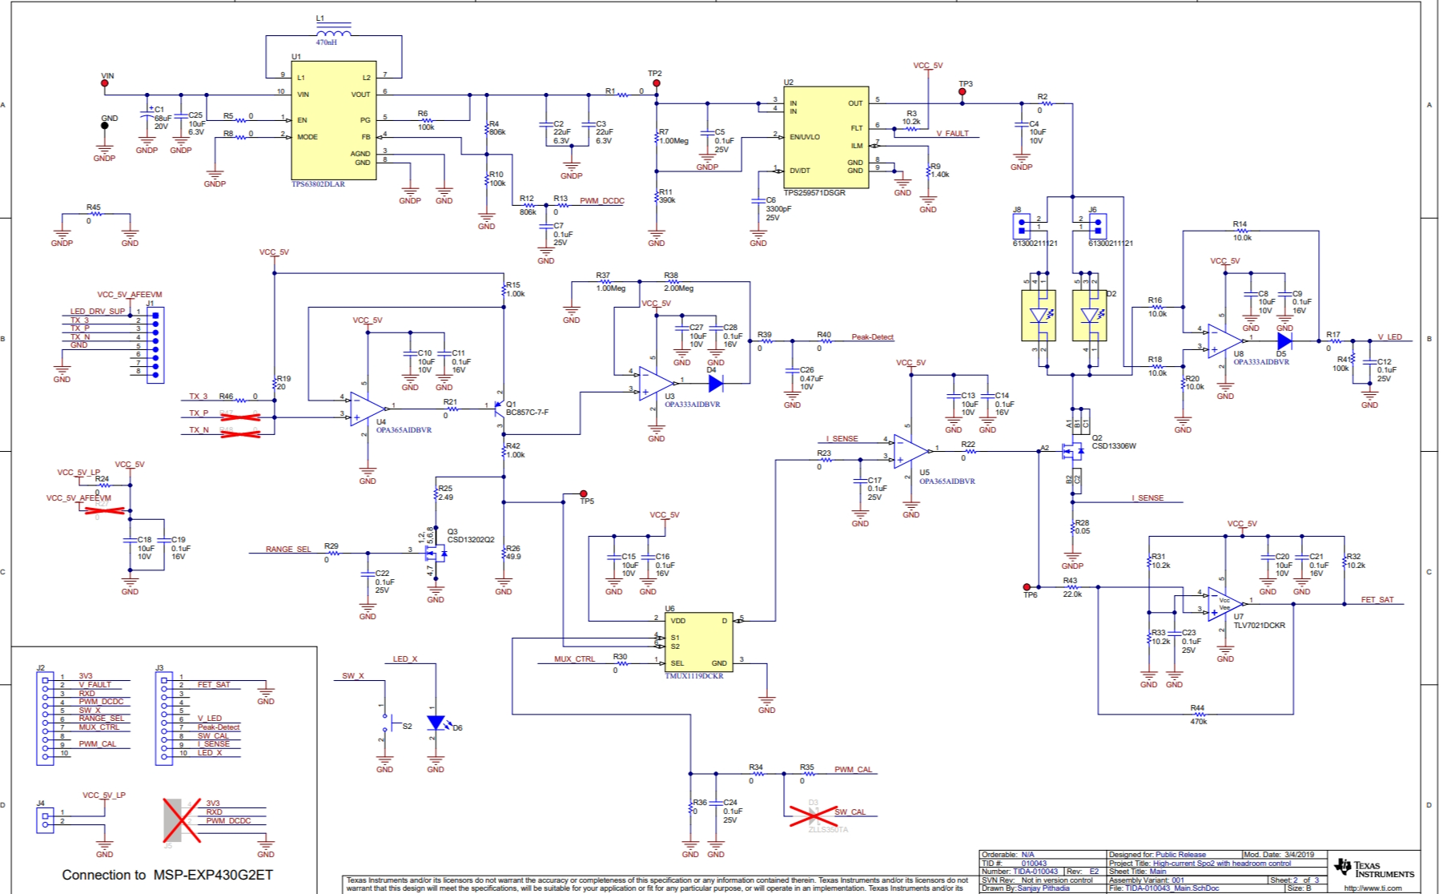The image size is (1447, 894).
Task: Select the Q2 CSD13306W MOSFET symbol
Action: coord(1071,452)
